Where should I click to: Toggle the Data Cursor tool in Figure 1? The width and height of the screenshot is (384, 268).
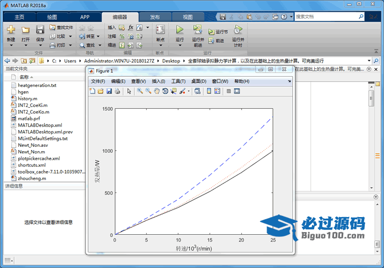[x=173, y=91]
